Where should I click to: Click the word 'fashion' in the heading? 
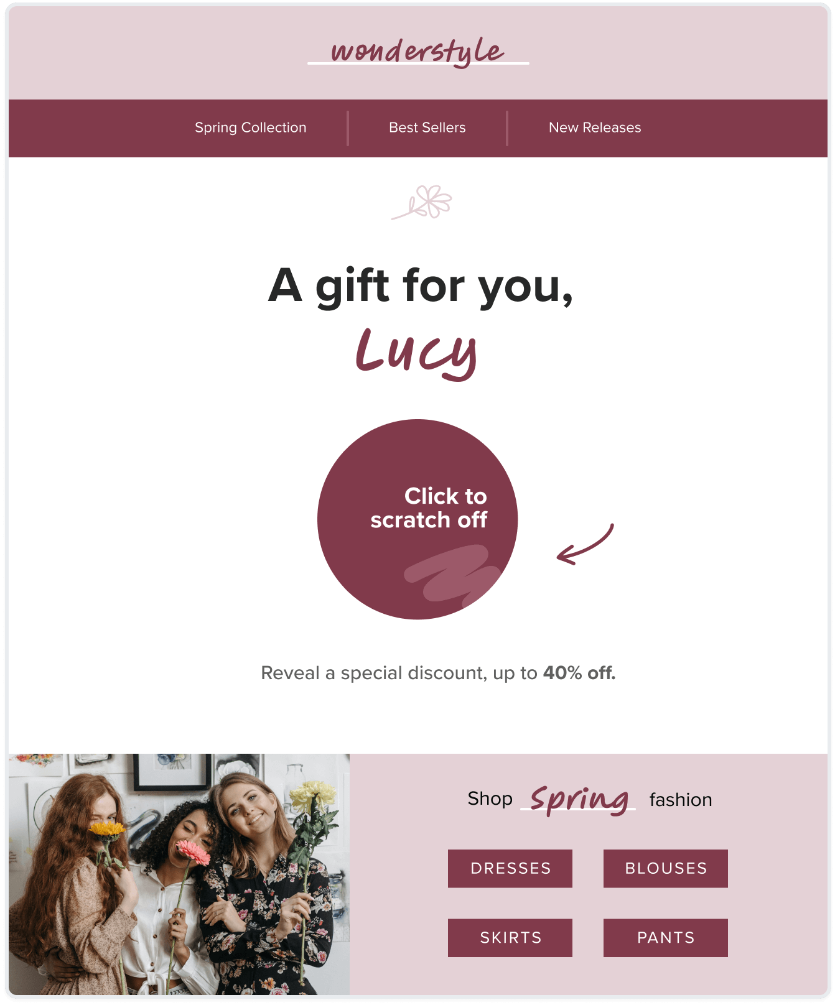(x=681, y=800)
